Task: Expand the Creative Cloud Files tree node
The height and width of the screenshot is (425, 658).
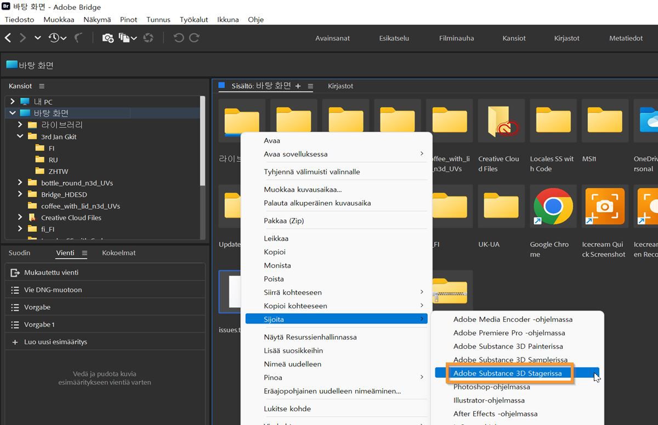Action: point(20,217)
